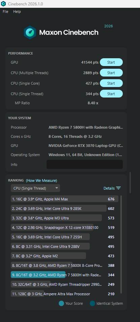Click the dropdown arrow in ranking selector
This screenshot has width=140, height=322.
(56, 188)
